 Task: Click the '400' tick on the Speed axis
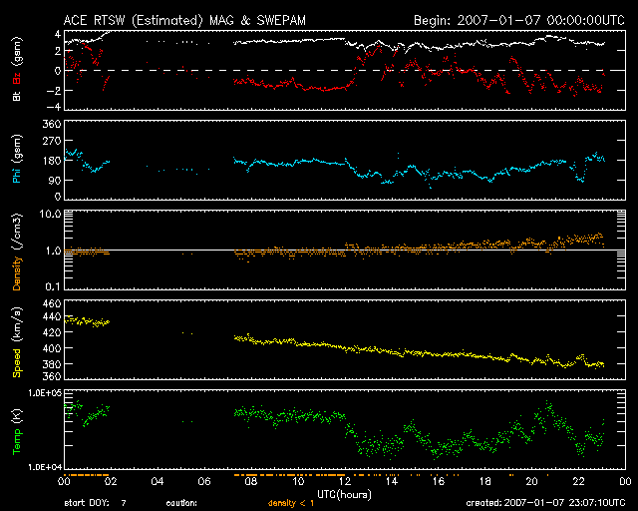pyautogui.click(x=52, y=348)
